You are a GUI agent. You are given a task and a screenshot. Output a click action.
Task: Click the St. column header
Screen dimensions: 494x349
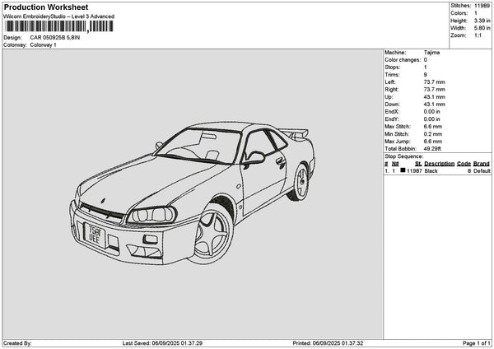click(418, 164)
